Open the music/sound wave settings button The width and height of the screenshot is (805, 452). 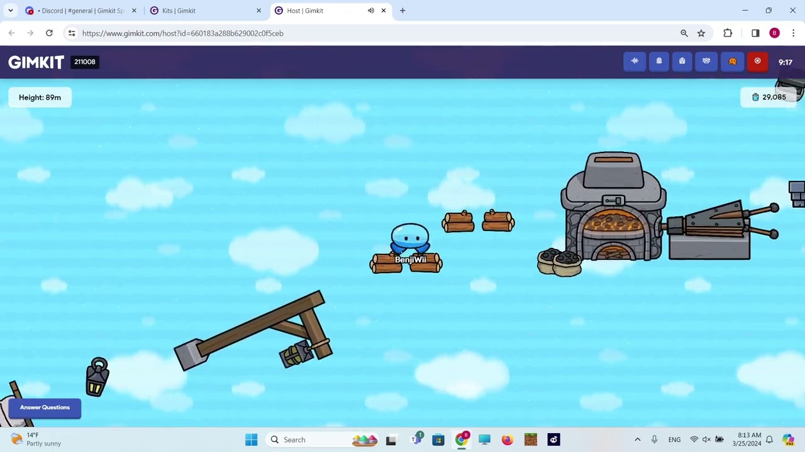point(635,62)
